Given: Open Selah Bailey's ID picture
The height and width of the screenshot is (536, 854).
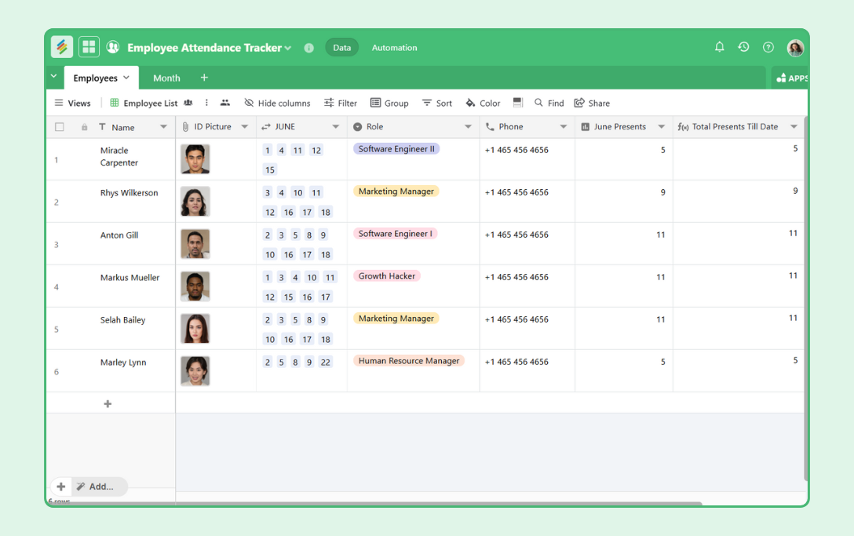Looking at the screenshot, I should pyautogui.click(x=195, y=329).
